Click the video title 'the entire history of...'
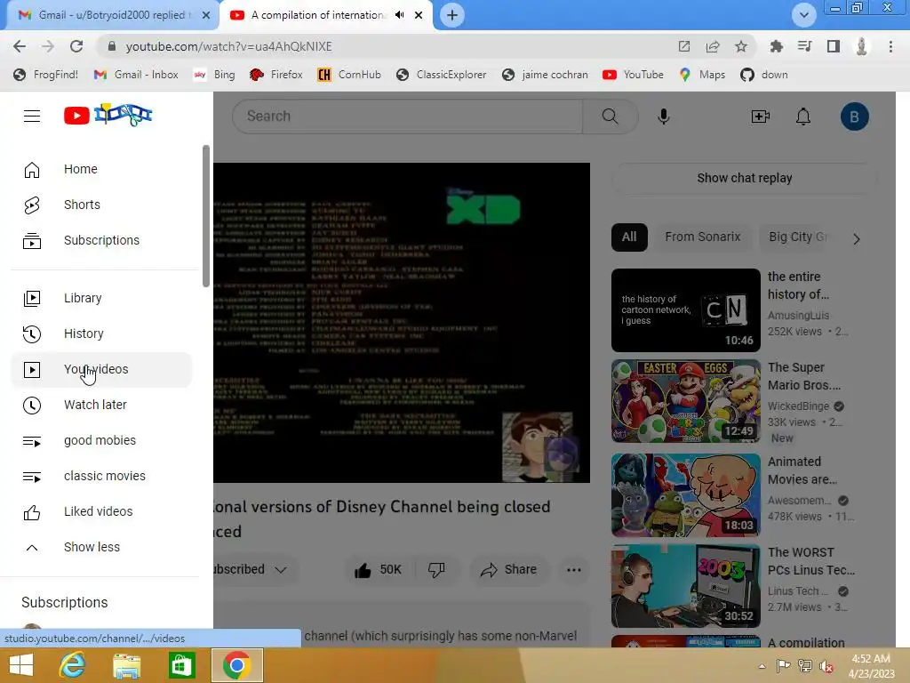 798,285
